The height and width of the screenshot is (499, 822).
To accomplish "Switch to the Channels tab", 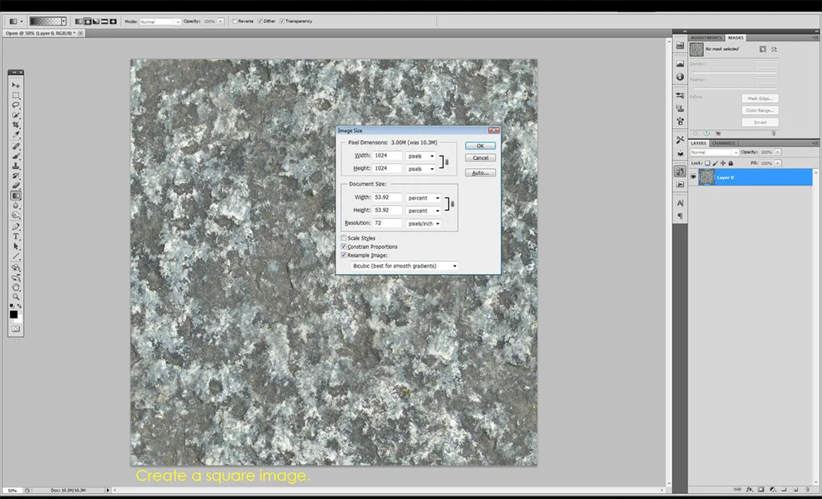I will point(723,143).
